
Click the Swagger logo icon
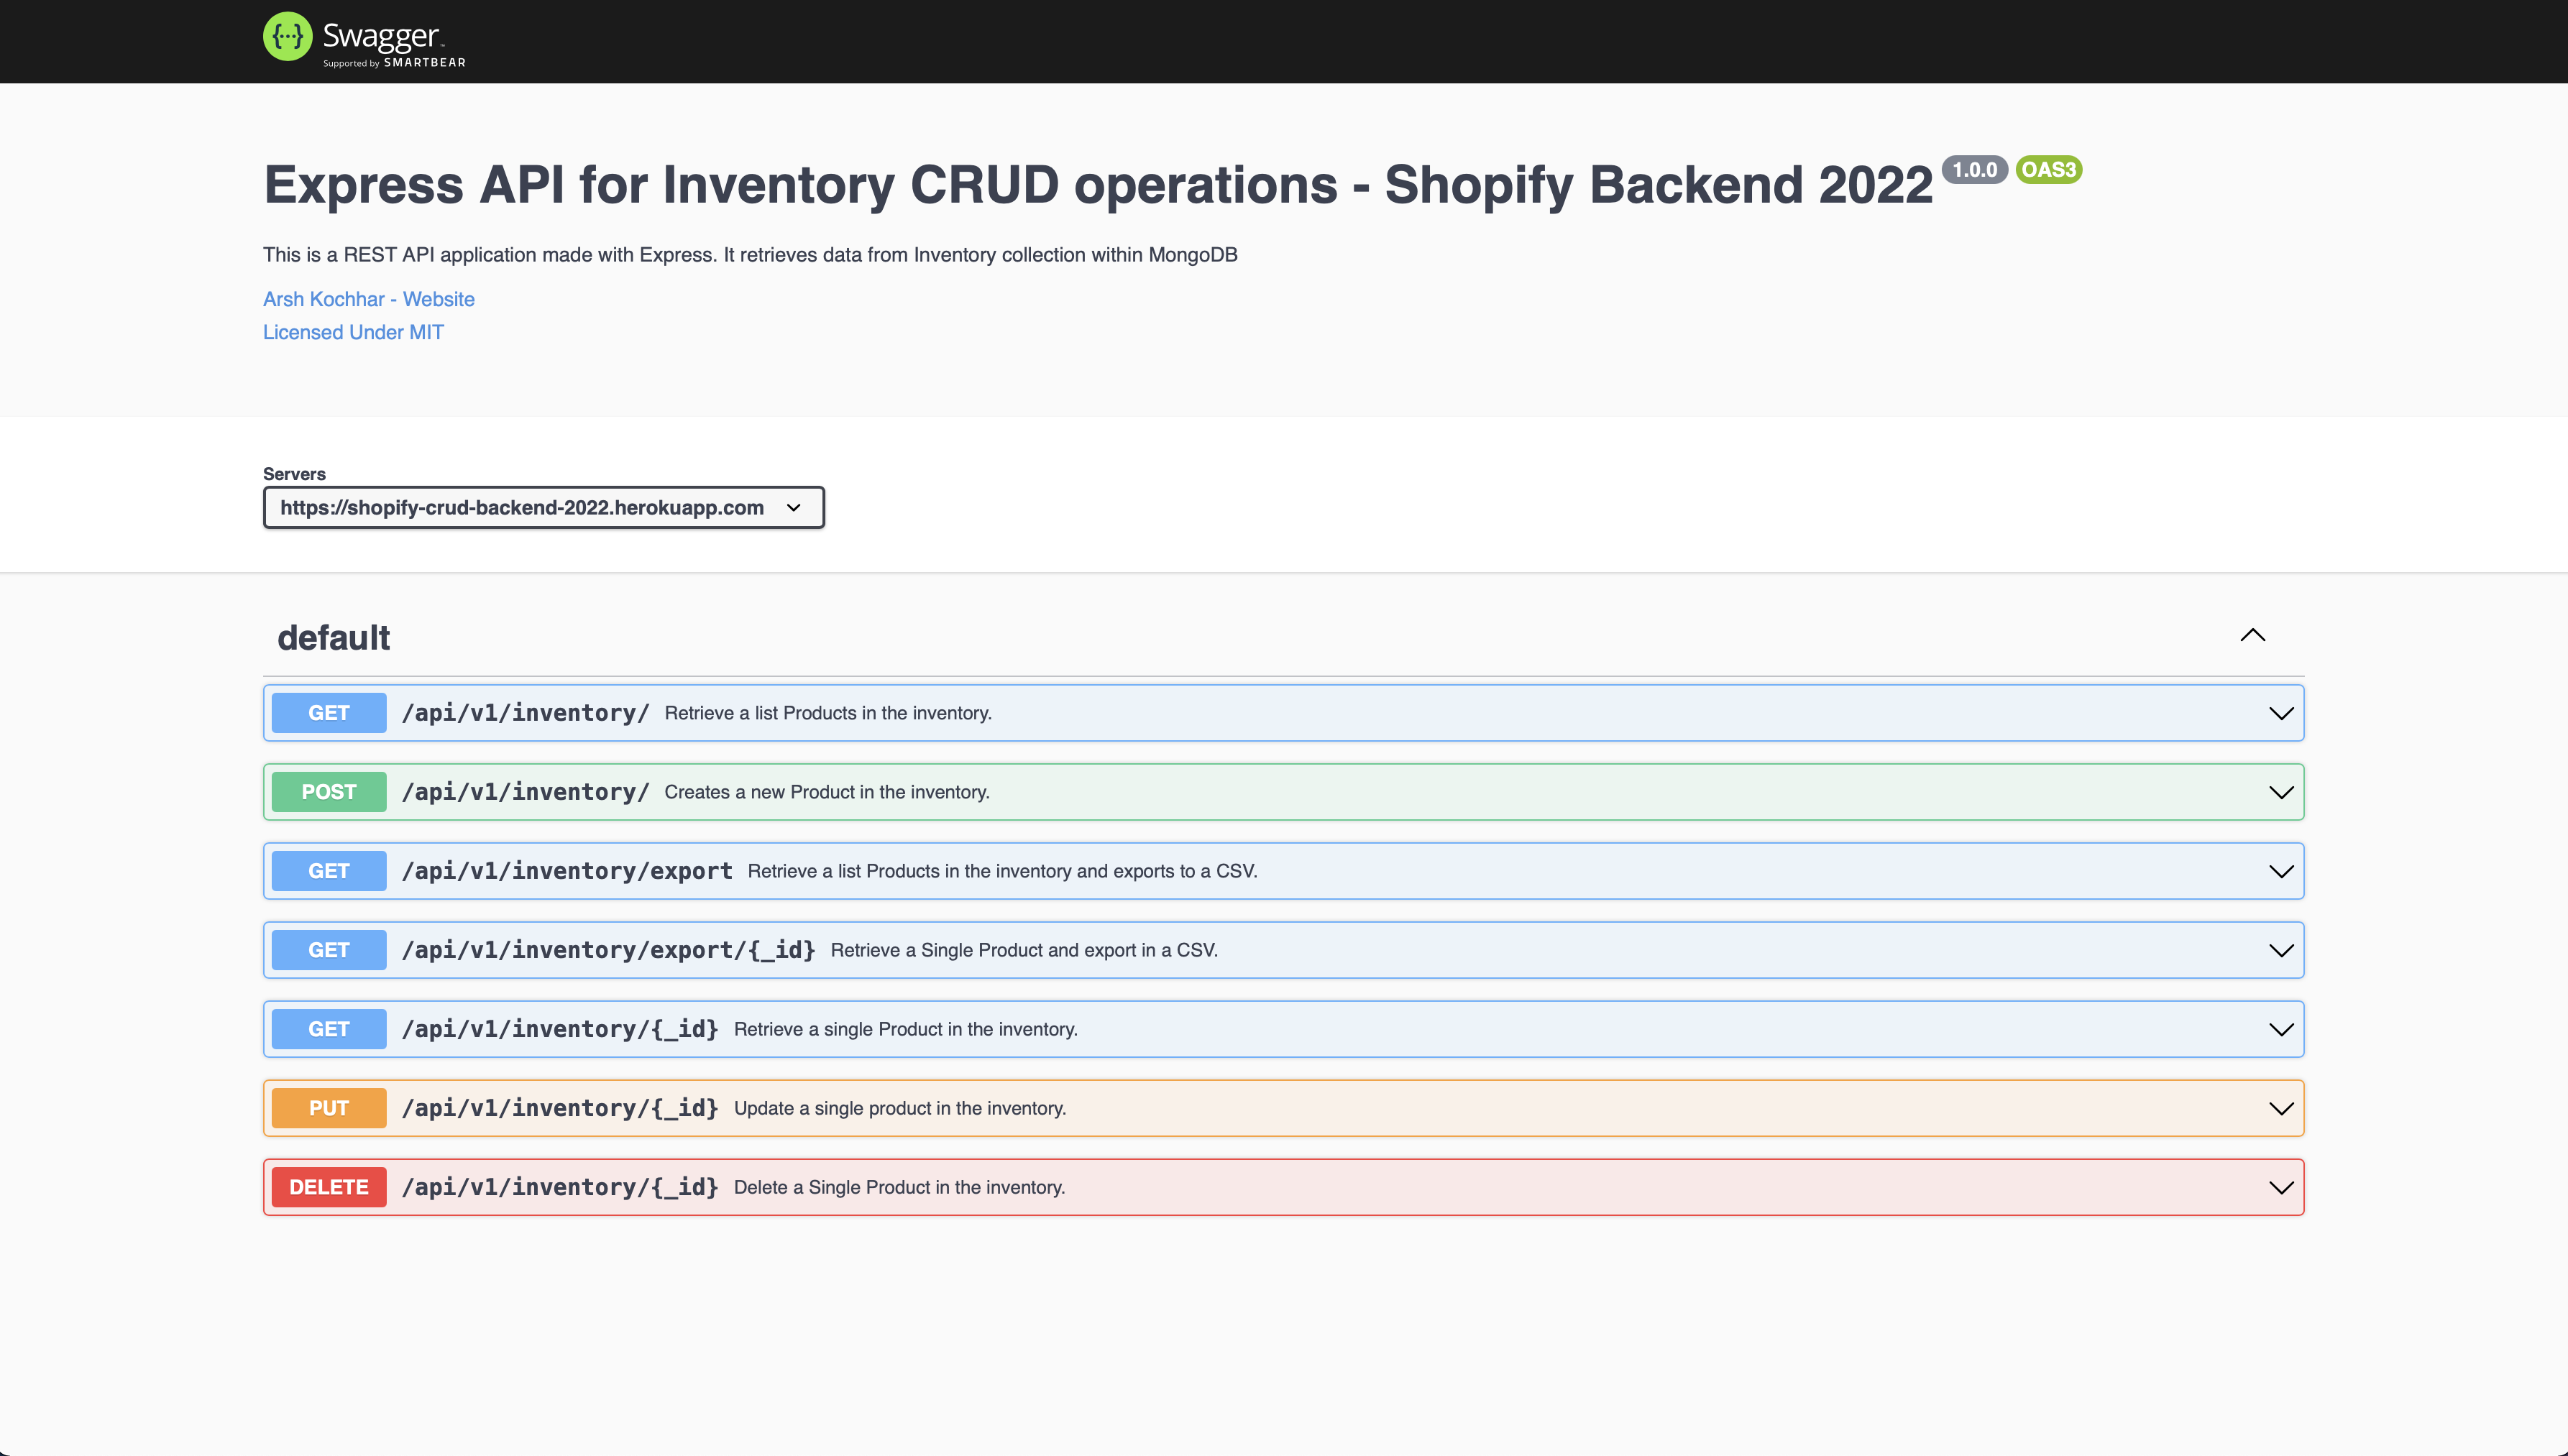click(288, 37)
